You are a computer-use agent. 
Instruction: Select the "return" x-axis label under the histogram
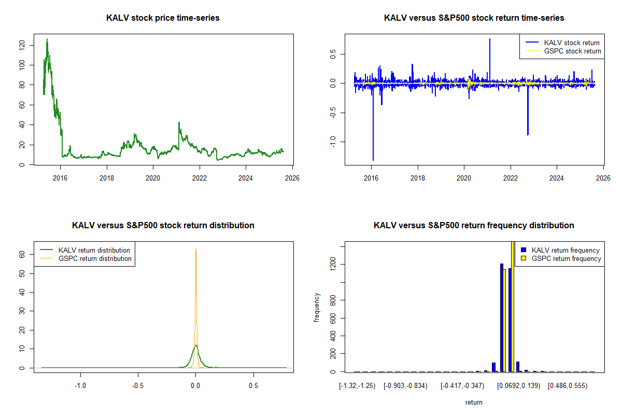pos(474,402)
